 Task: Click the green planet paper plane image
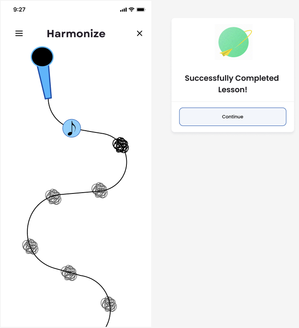tap(234, 42)
